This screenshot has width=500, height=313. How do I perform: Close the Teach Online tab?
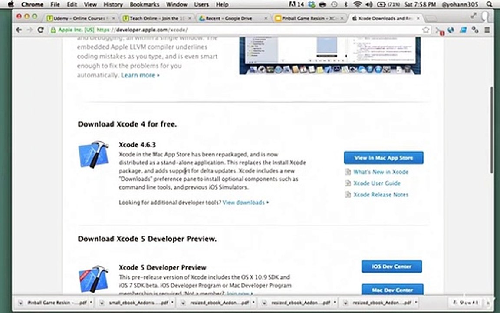(190, 19)
